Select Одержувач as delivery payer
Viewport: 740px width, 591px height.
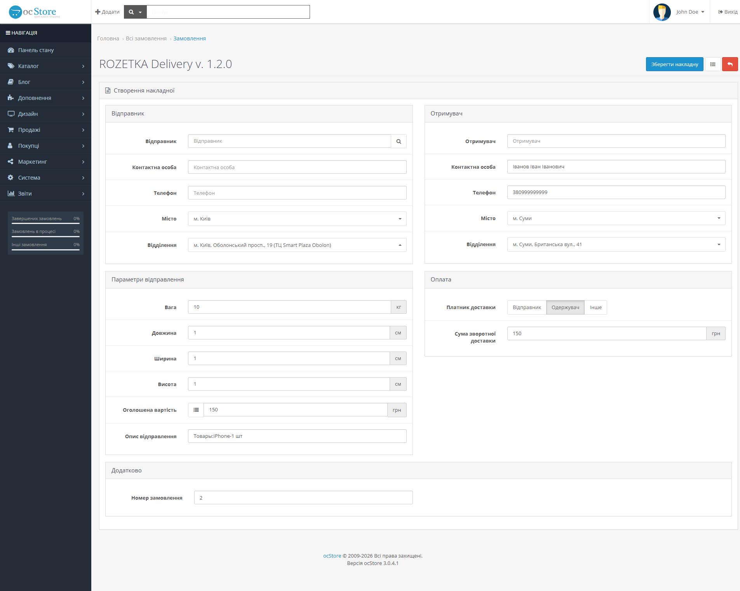(x=565, y=307)
